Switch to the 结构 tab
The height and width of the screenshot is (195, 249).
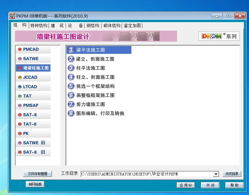coord(20,25)
